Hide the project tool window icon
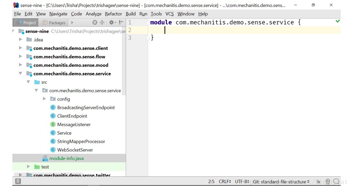This screenshot has width=352, height=189. [x=121, y=22]
